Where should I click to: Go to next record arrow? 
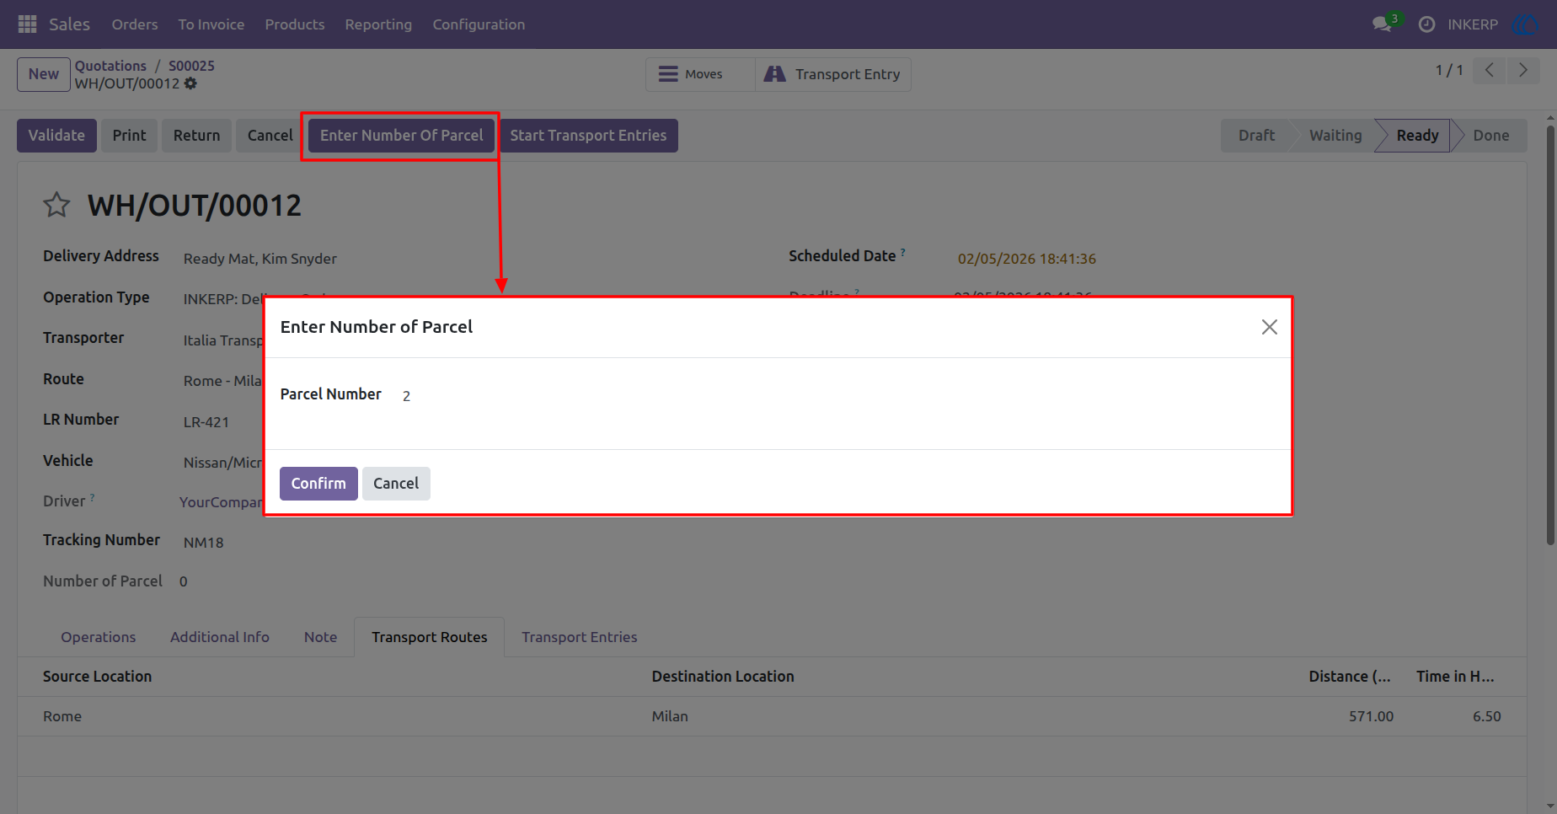pyautogui.click(x=1522, y=70)
